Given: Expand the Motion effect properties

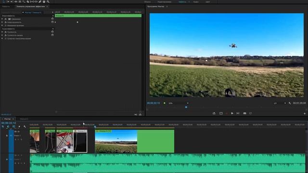Looking at the screenshot, I should (2, 19).
